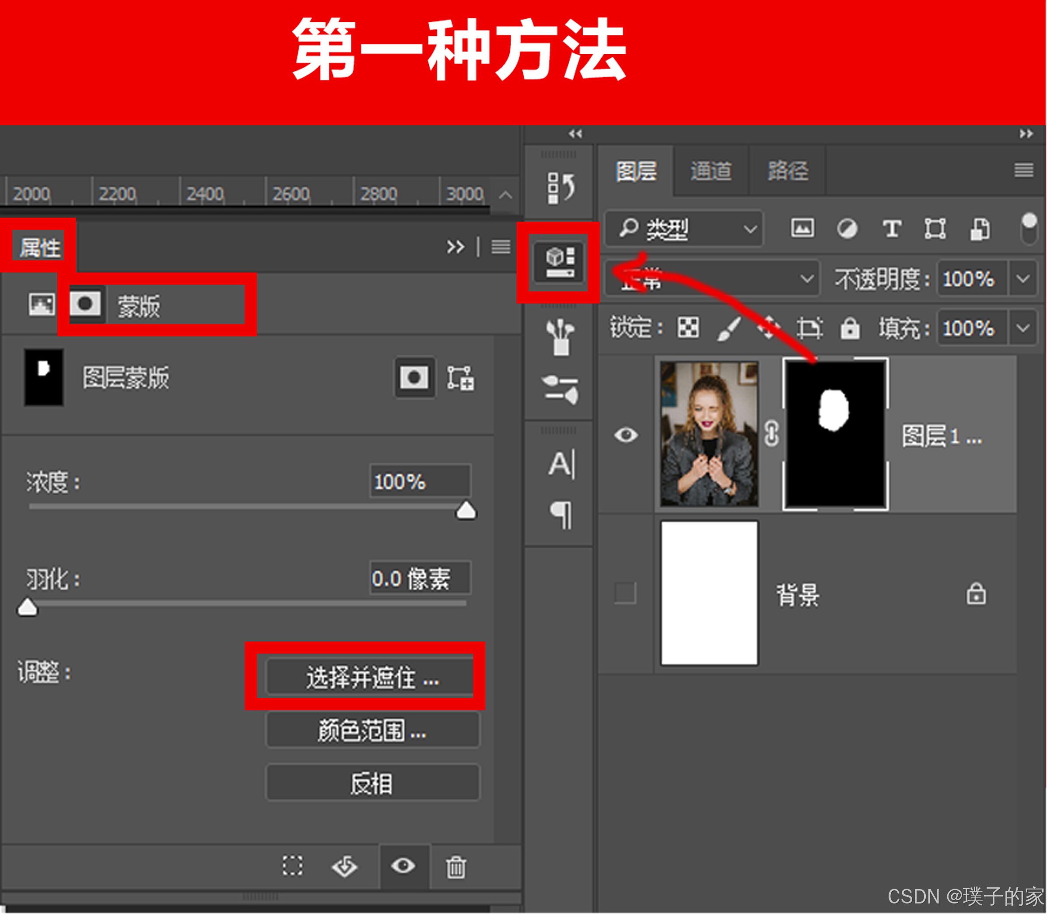1047x914 pixels.
Task: Click the 反相 button
Action: pyautogui.click(x=372, y=783)
